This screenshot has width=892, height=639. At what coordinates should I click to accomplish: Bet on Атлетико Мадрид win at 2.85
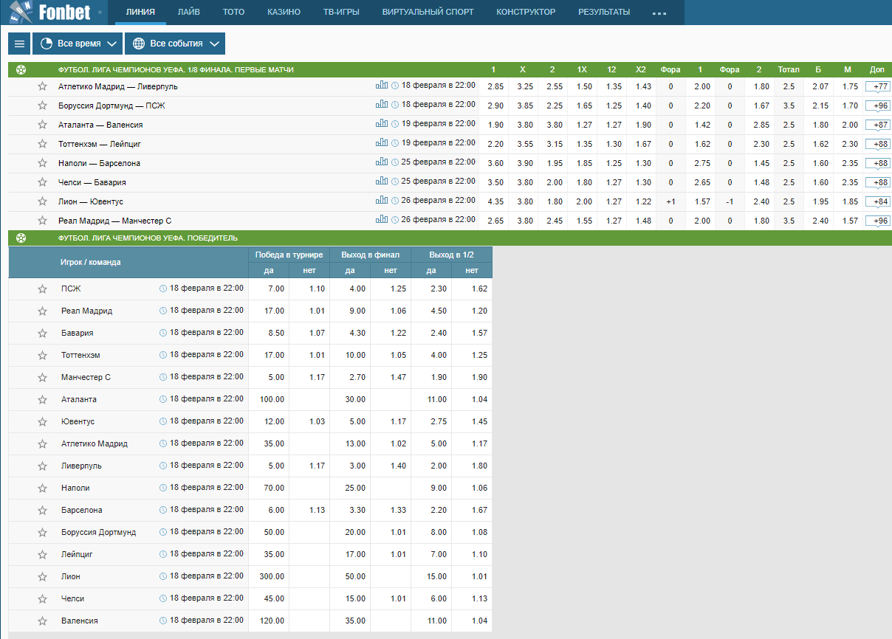point(494,86)
